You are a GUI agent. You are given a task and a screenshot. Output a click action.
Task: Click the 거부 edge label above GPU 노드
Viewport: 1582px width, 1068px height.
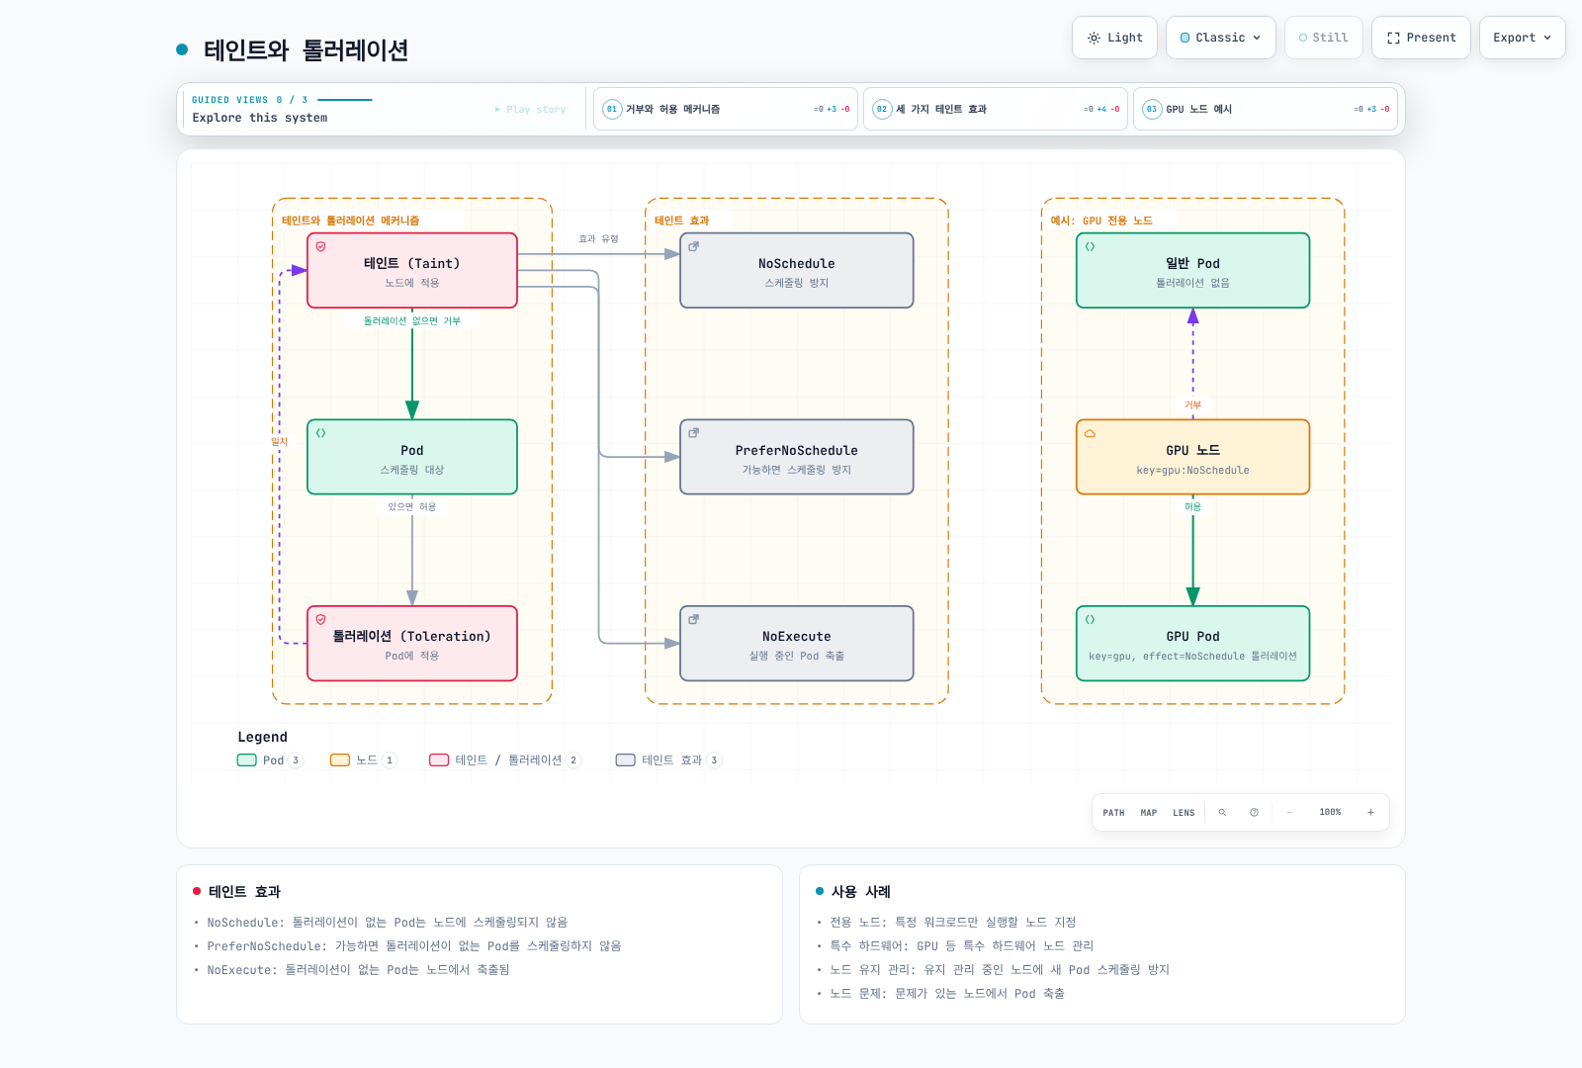pos(1193,405)
